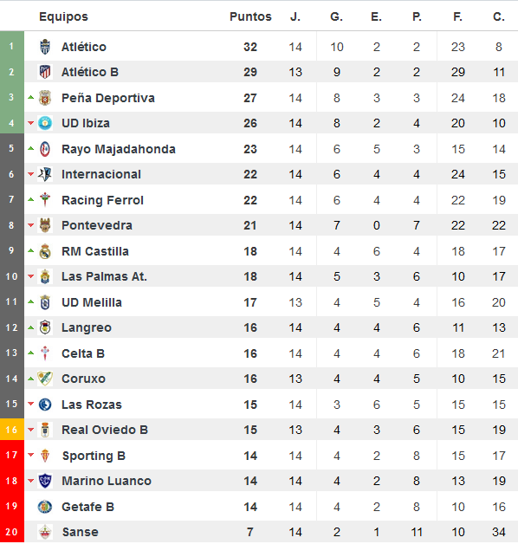Click the G. wins column header

coord(336,16)
